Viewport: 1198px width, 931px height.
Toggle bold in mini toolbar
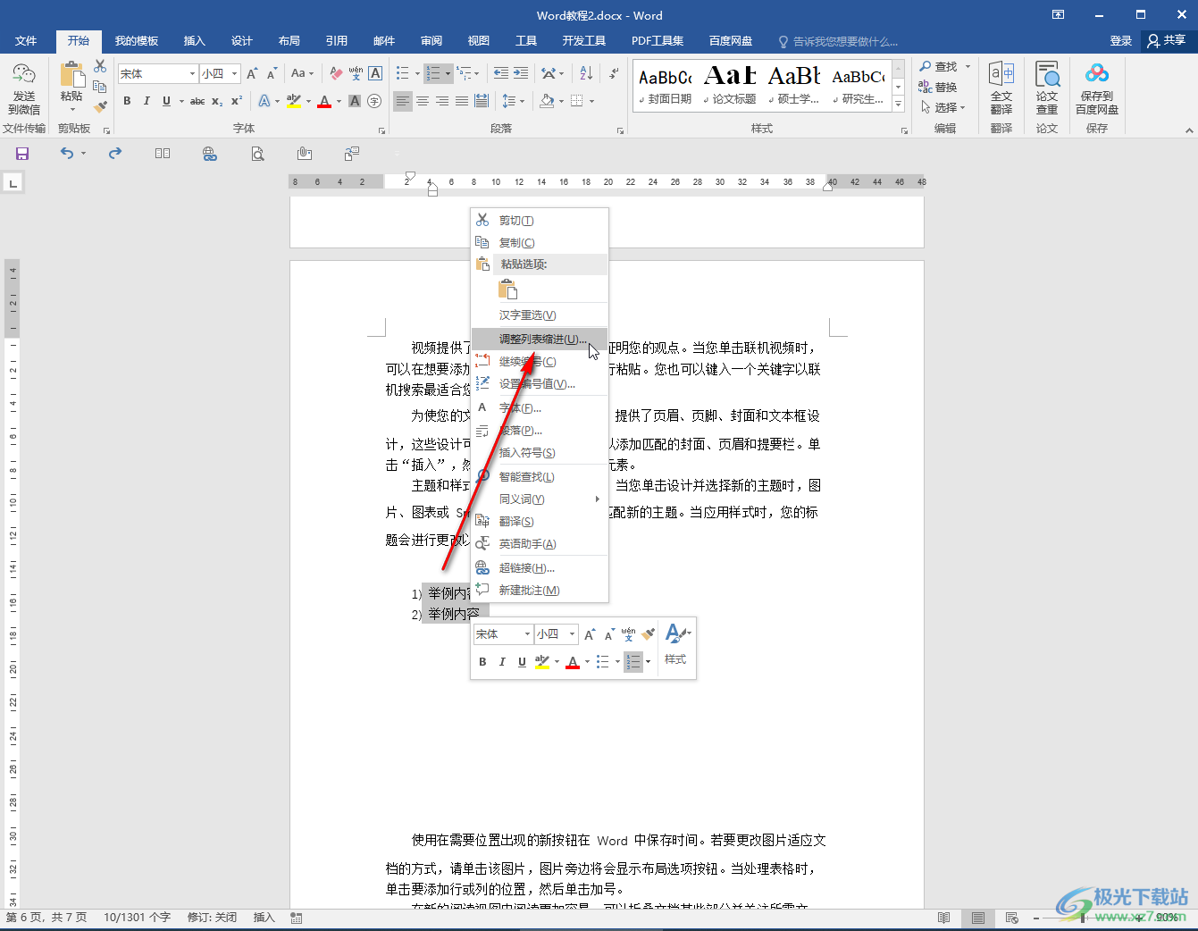coord(482,662)
